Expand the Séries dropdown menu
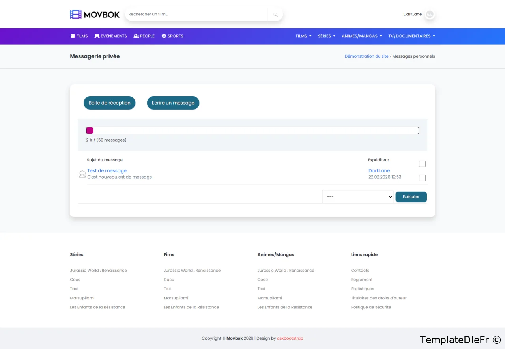Image resolution: width=505 pixels, height=349 pixels. click(326, 36)
